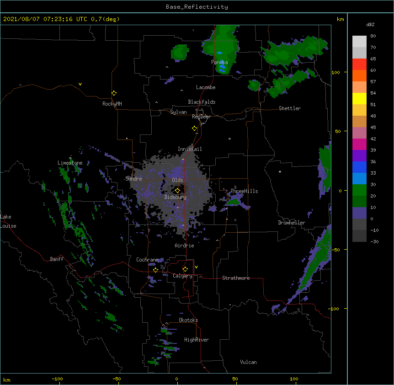
Task: Click the 100 tick label on right axis
Action: (x=335, y=72)
